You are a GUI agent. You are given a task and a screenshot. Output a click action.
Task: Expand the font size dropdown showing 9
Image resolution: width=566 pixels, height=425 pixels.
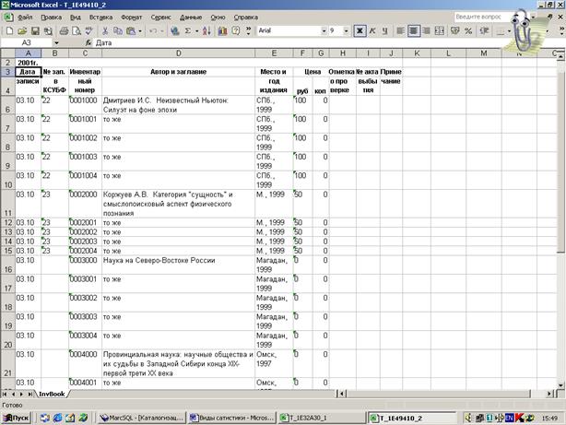pos(348,30)
